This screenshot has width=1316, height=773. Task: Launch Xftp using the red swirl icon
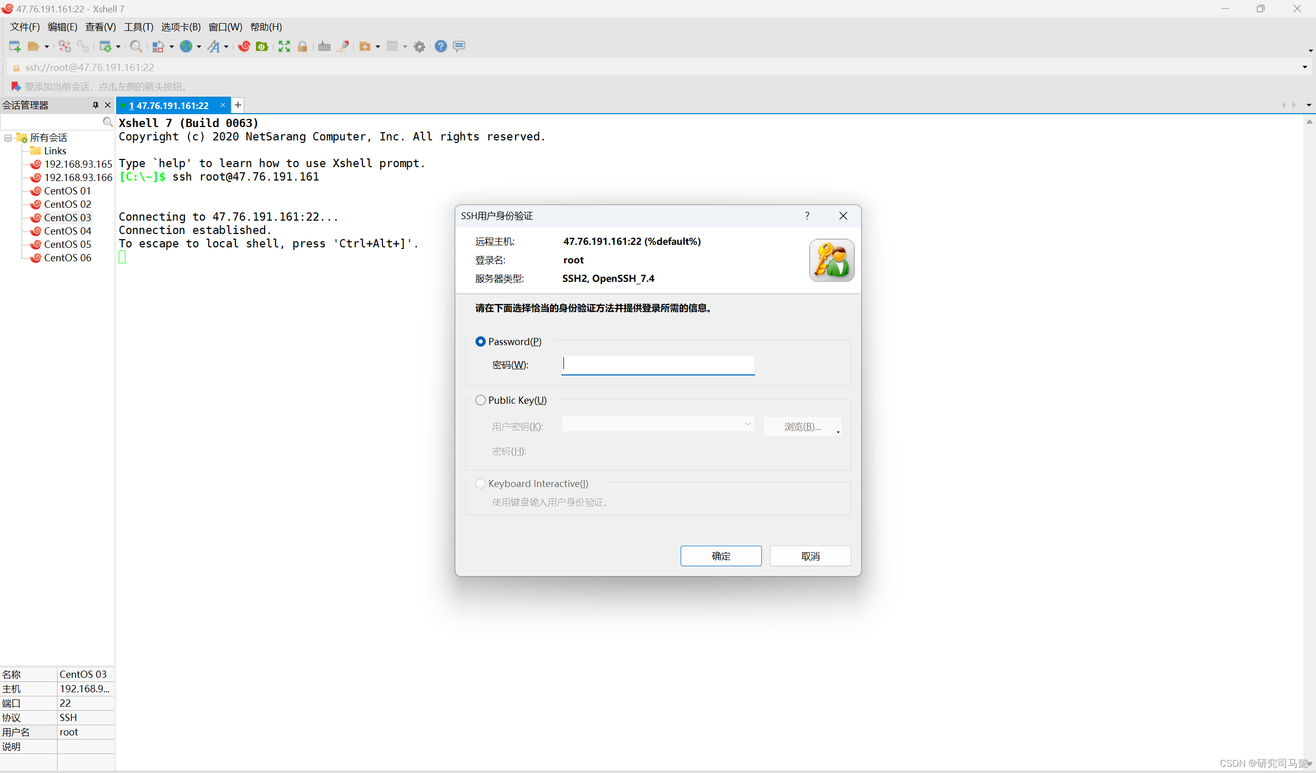[x=244, y=46]
